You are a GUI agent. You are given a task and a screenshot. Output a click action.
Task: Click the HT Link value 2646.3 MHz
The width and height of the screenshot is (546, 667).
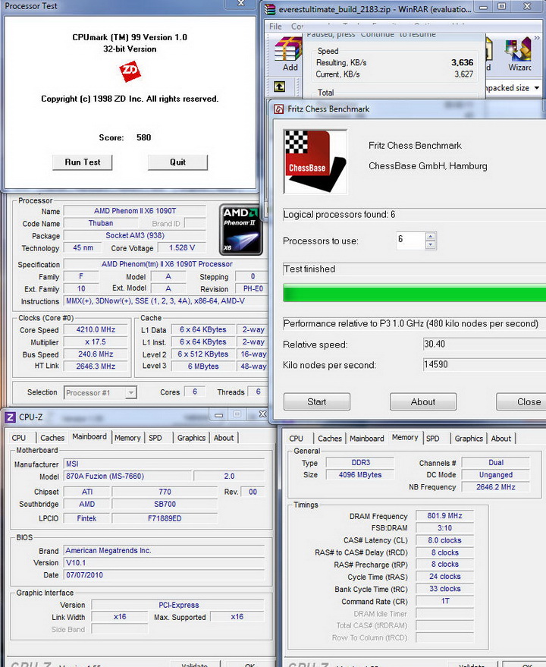(96, 367)
